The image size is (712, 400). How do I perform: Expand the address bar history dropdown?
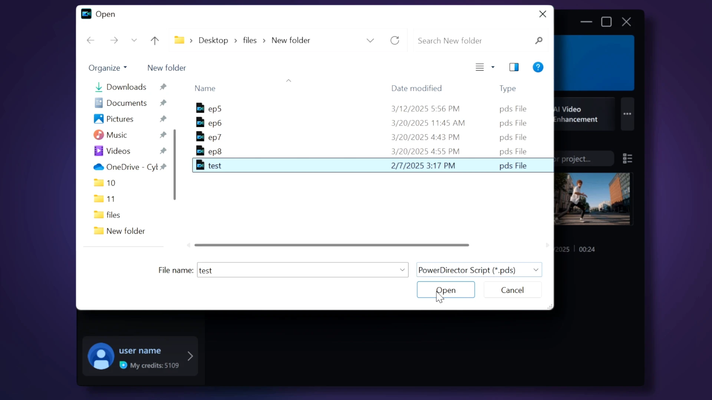tap(370, 40)
